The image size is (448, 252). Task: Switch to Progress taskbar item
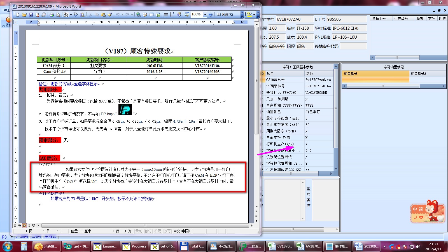134,246
